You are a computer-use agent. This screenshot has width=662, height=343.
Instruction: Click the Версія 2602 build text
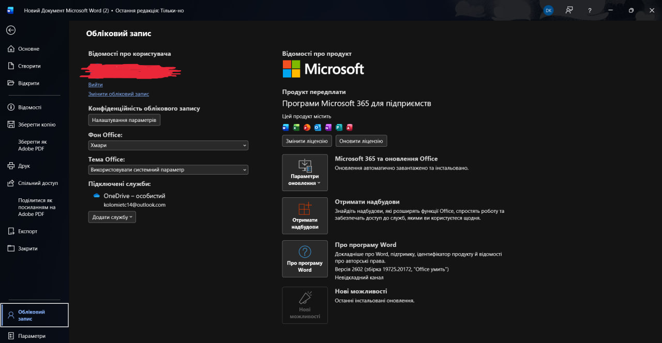pyautogui.click(x=392, y=270)
